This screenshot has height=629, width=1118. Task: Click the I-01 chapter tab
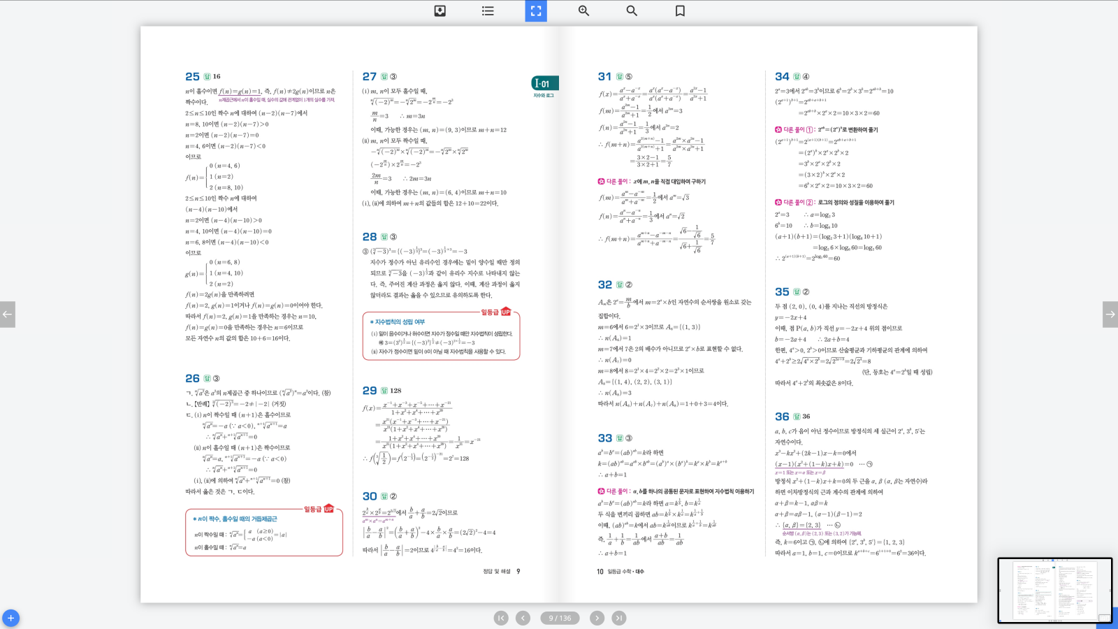click(x=544, y=84)
